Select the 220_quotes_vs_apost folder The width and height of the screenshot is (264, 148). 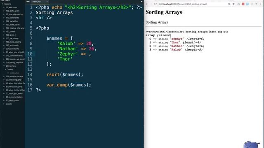coord(15,59)
